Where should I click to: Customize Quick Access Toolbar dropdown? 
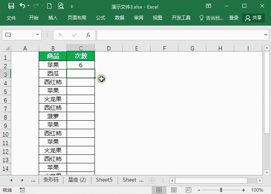pos(72,7)
